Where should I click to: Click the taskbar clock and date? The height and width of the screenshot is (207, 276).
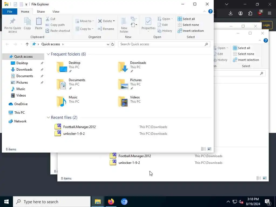point(253,202)
